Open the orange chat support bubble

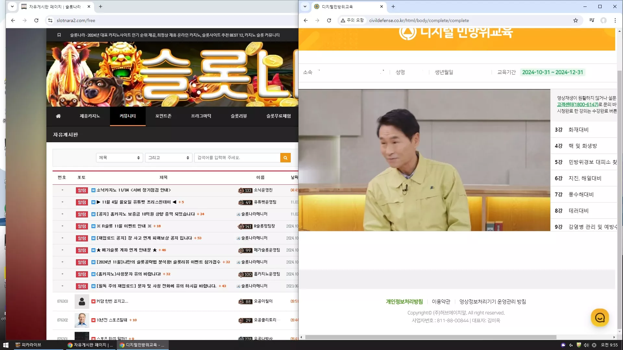(x=600, y=318)
